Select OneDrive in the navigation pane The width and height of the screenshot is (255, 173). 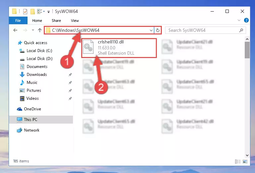click(x=32, y=109)
